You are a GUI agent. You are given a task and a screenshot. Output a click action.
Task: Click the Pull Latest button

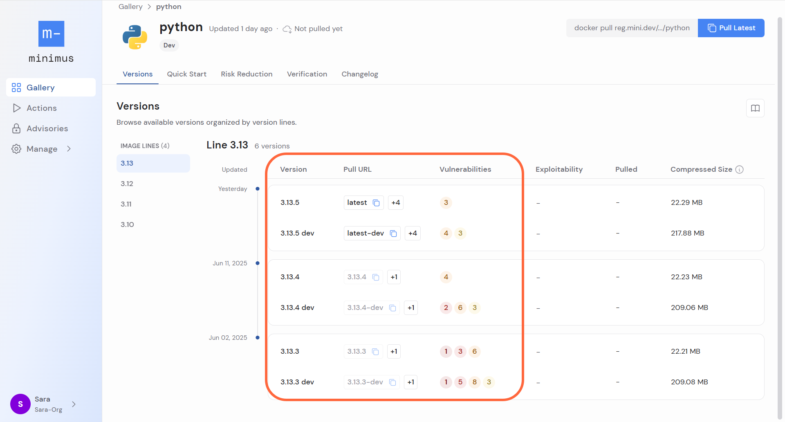click(x=731, y=28)
